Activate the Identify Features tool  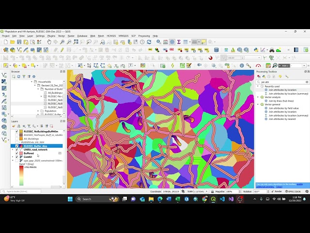tap(158, 42)
